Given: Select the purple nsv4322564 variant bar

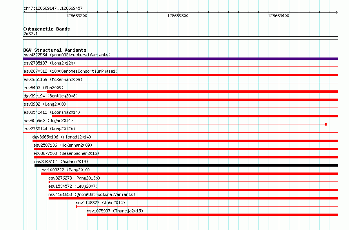Looking at the screenshot, I should point(180,59).
